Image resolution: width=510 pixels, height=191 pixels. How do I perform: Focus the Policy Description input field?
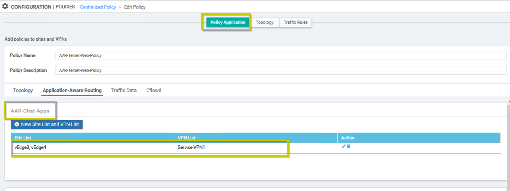pos(280,70)
